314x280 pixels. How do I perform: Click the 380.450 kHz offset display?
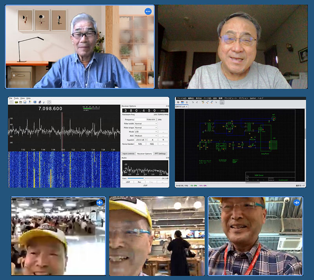coord(145,110)
